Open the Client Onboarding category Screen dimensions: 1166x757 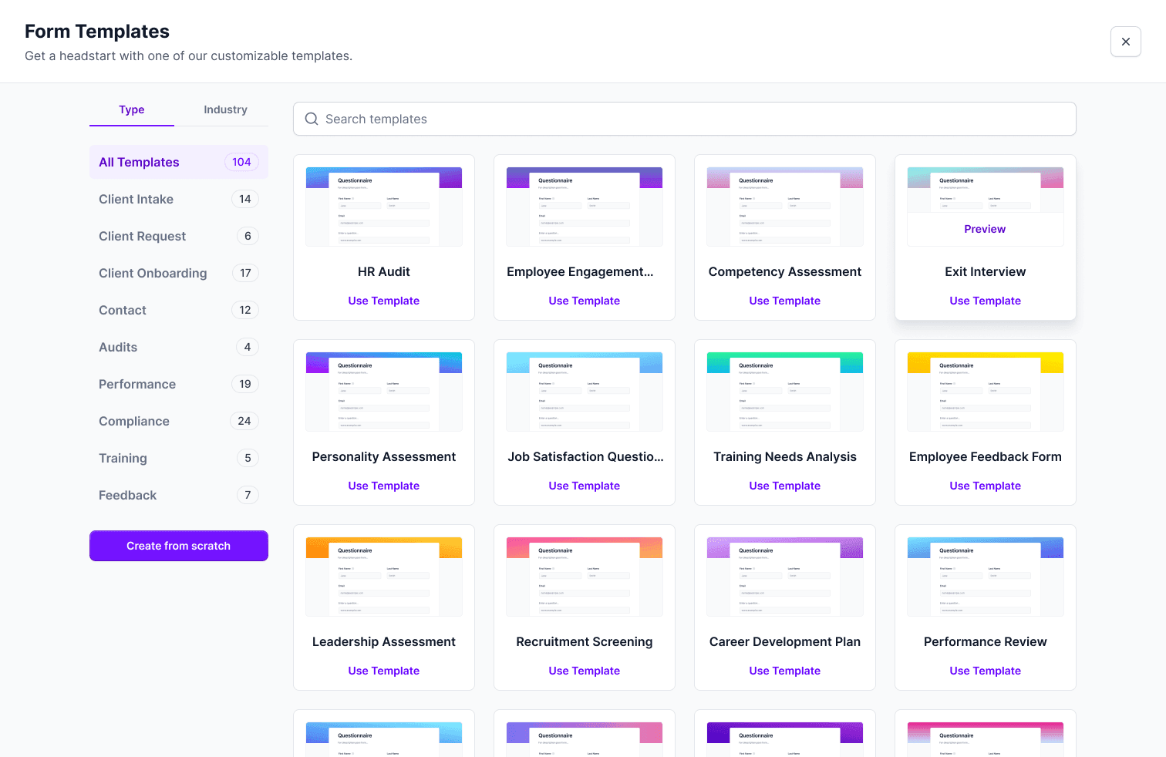click(179, 273)
